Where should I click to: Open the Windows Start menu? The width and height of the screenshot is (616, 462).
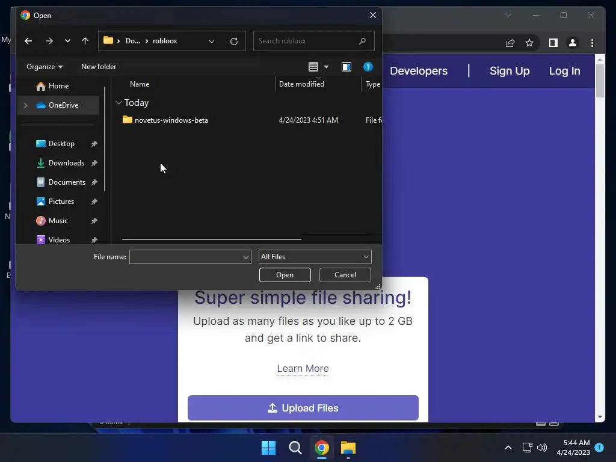(269, 448)
